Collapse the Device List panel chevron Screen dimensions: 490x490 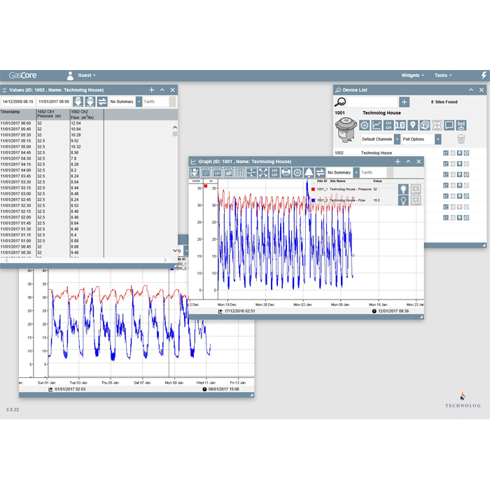coord(471,90)
